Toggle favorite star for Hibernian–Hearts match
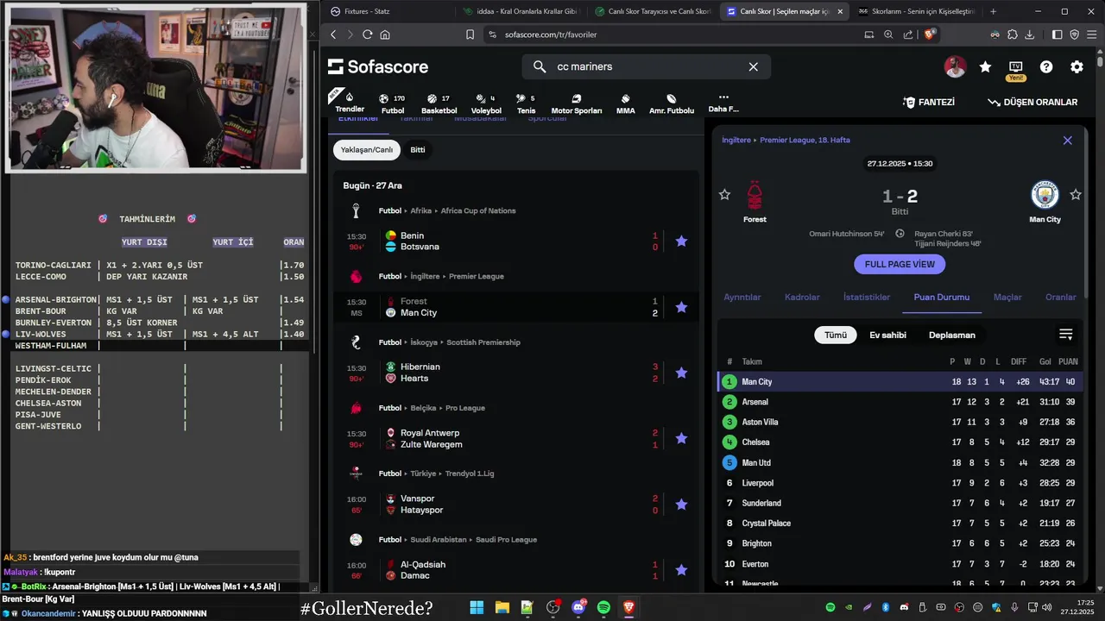The height and width of the screenshot is (621, 1105). 681,373
